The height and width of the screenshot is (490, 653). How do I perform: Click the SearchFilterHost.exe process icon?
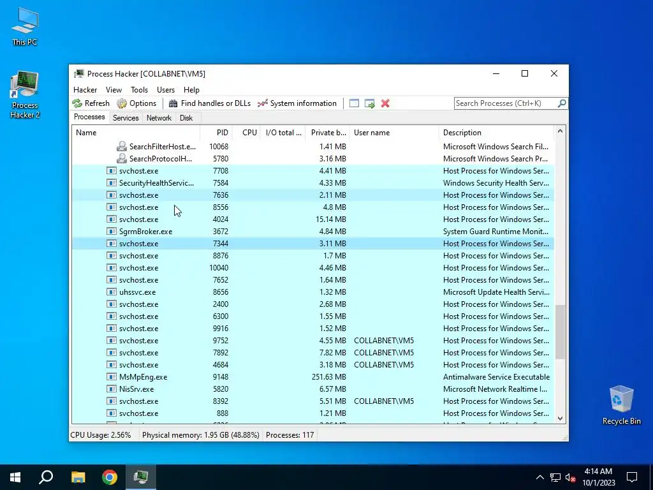(122, 146)
